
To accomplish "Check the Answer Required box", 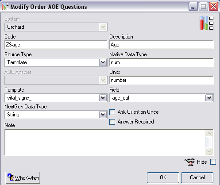I will coord(112,122).
